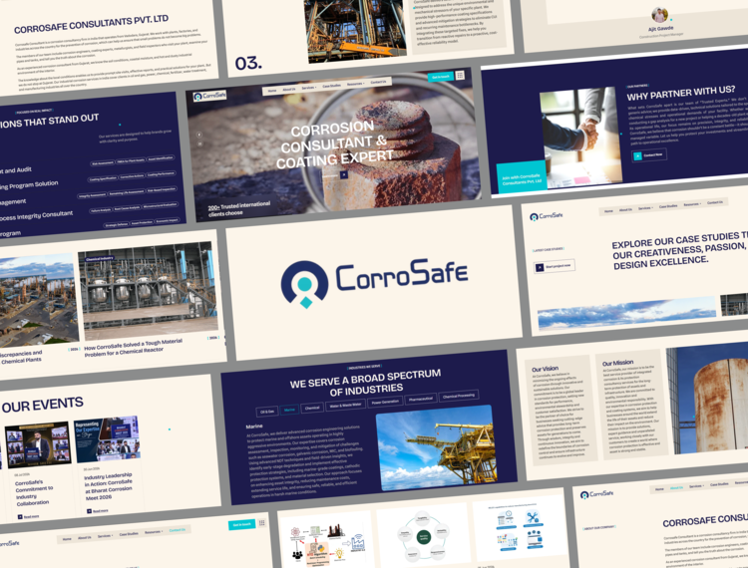Click the Economic Impact service tag

coord(167,220)
